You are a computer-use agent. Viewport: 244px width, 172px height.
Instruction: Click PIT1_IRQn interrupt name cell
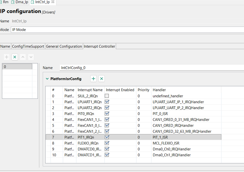pyautogui.click(x=90, y=137)
